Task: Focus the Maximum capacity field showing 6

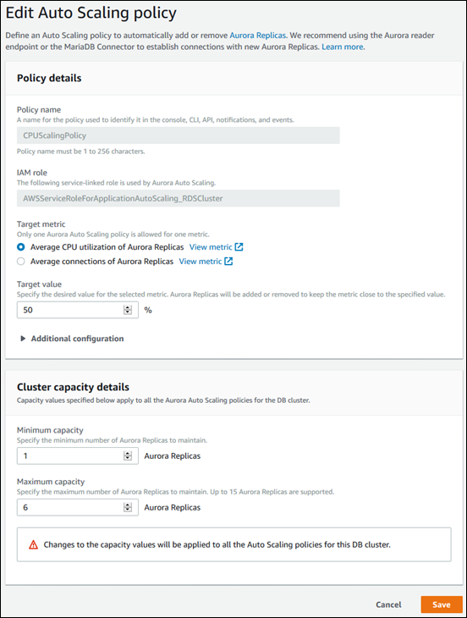Action: click(x=78, y=507)
